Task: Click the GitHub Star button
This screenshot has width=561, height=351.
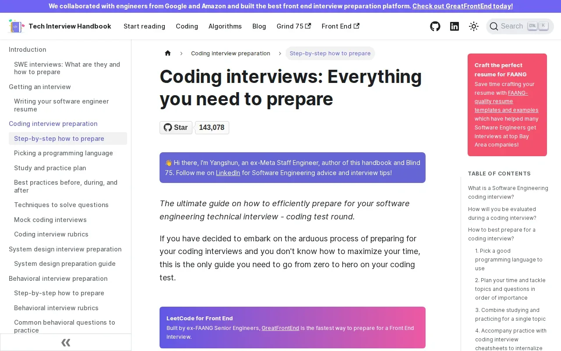Action: [176, 128]
